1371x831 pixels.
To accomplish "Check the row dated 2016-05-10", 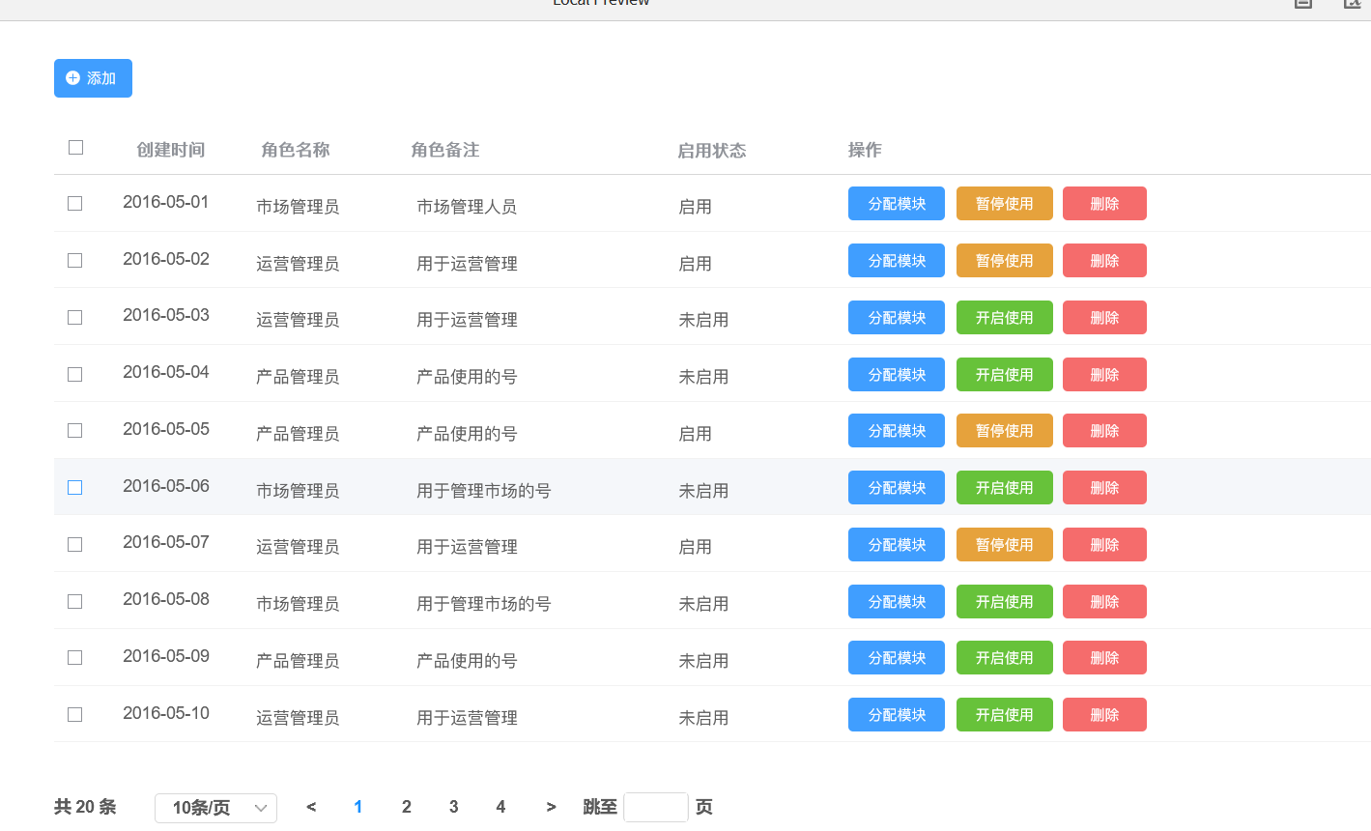I will coord(74,715).
